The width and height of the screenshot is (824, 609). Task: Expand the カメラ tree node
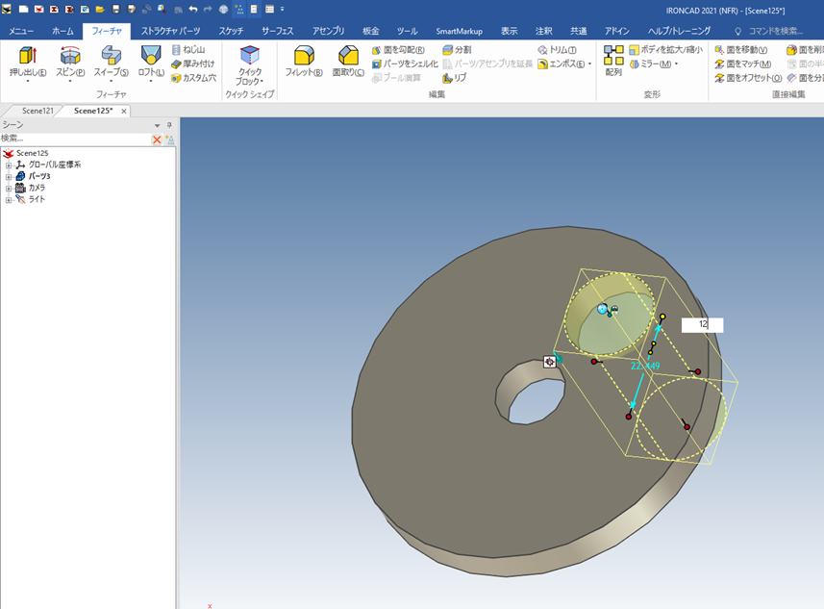click(x=9, y=189)
